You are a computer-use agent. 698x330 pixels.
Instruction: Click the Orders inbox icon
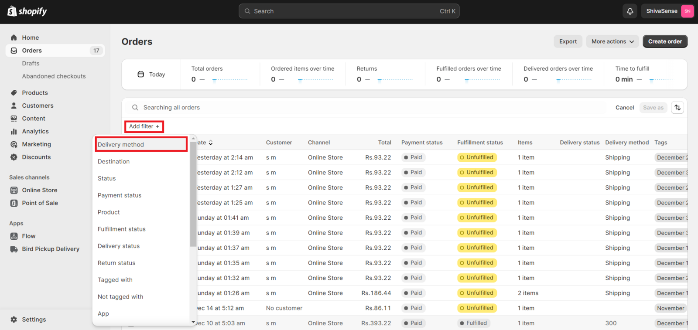(14, 51)
